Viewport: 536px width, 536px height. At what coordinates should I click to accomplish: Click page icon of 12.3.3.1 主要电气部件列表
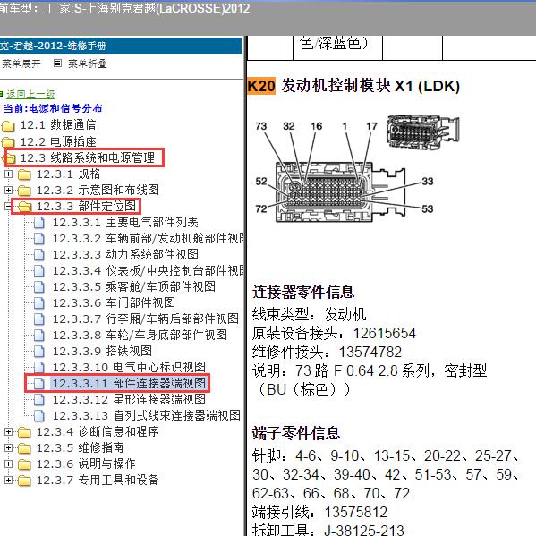pyautogui.click(x=39, y=223)
